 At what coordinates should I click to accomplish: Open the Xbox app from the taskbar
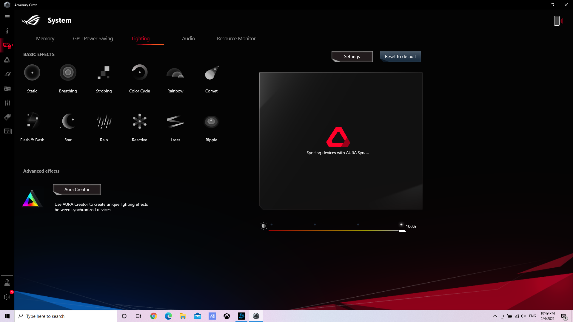227,316
